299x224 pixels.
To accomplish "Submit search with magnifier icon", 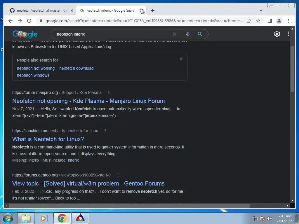I will click(x=200, y=34).
